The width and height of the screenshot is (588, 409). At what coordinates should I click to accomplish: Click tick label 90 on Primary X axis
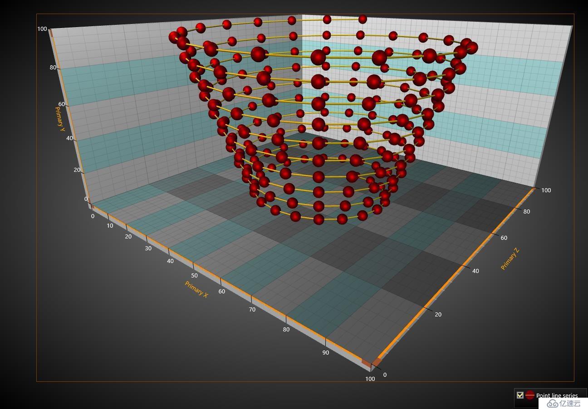(x=326, y=352)
